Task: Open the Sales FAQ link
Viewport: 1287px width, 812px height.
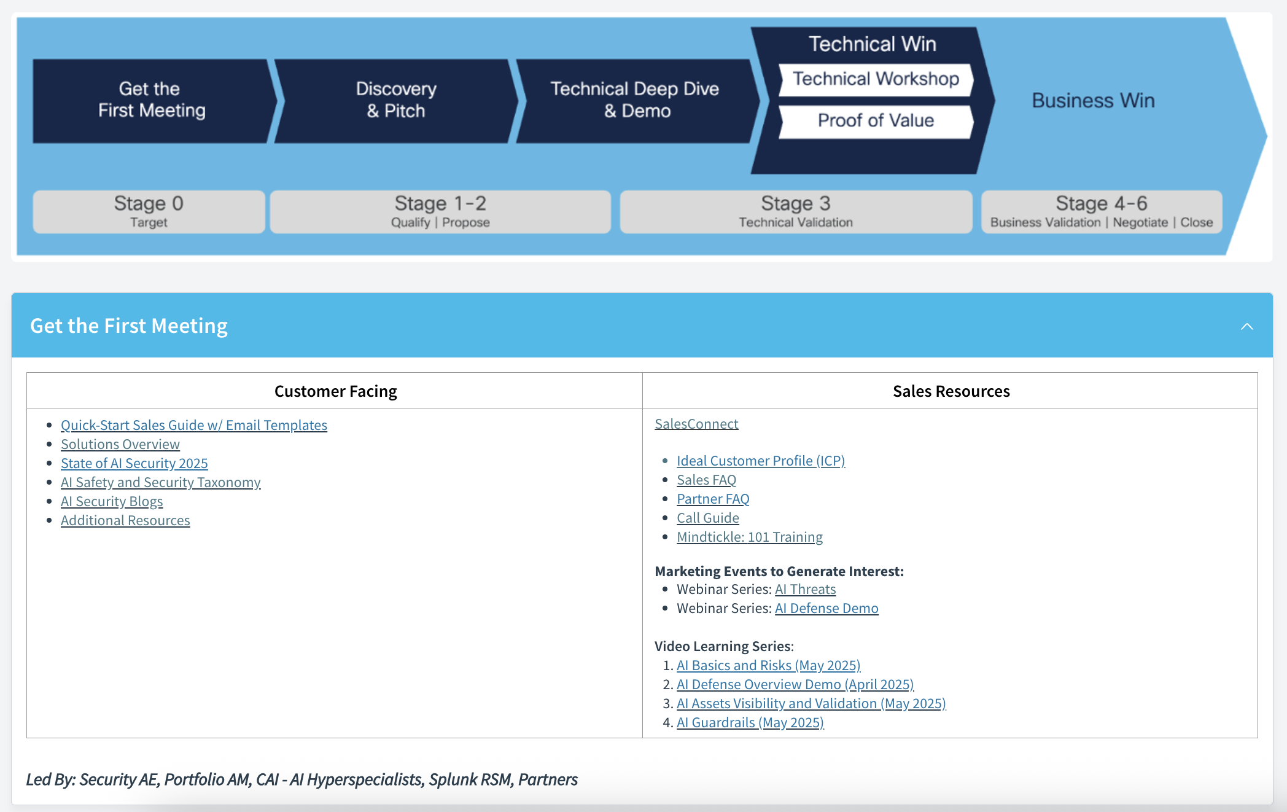Action: 706,480
